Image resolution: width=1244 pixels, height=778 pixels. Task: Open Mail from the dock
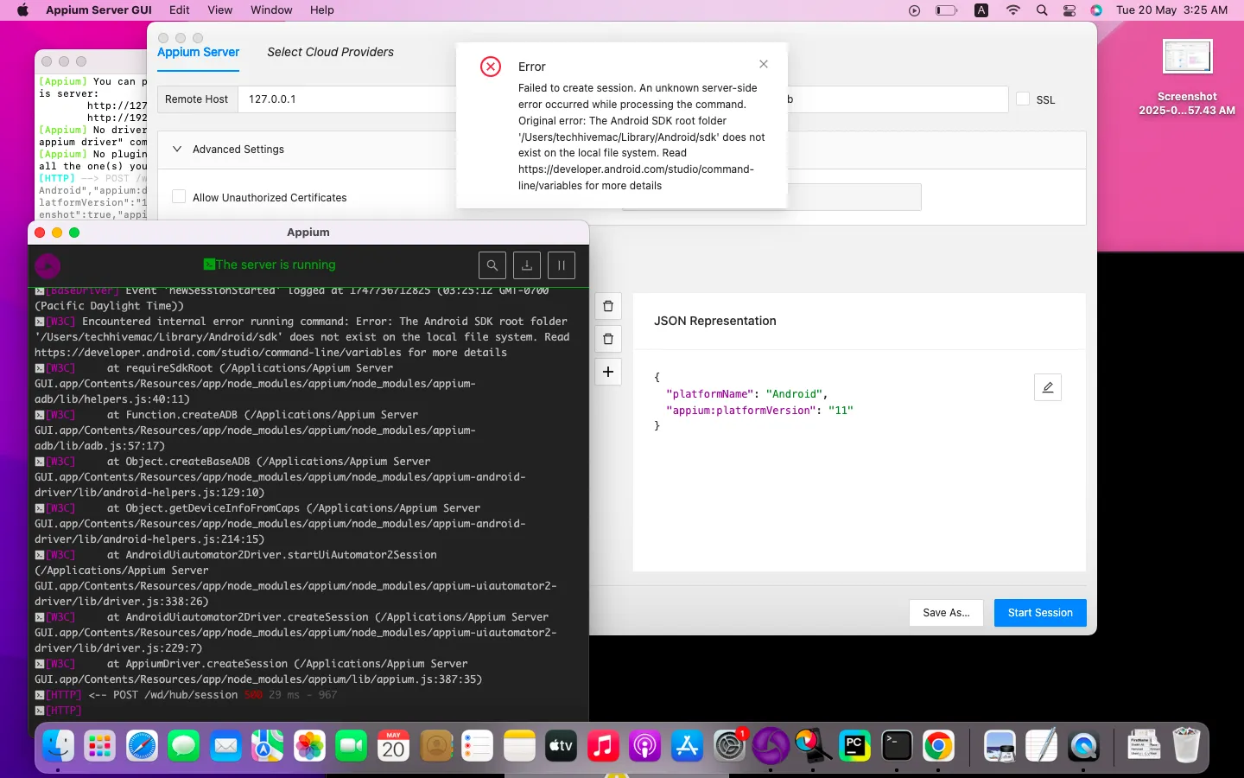pos(225,745)
